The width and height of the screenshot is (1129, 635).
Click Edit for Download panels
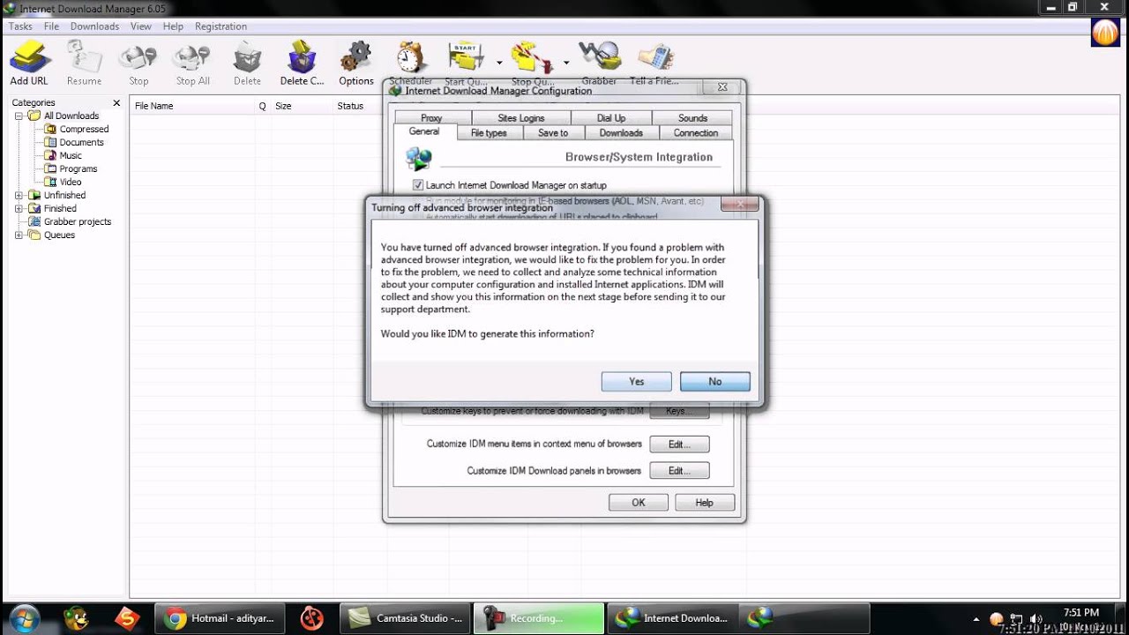coord(679,470)
